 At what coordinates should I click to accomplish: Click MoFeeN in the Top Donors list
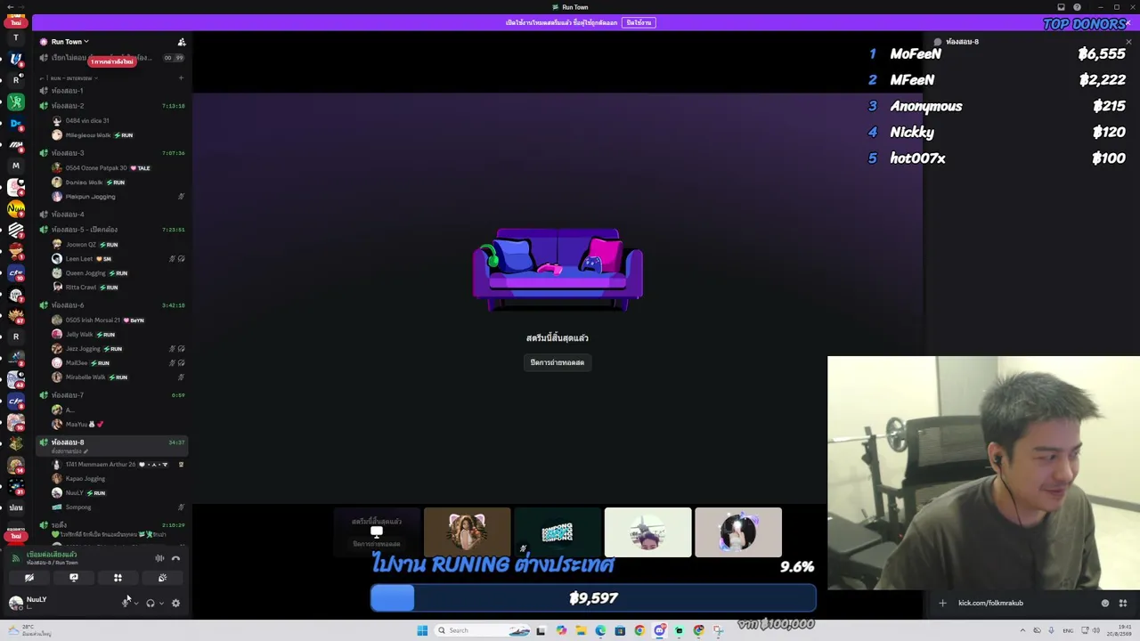pos(916,54)
